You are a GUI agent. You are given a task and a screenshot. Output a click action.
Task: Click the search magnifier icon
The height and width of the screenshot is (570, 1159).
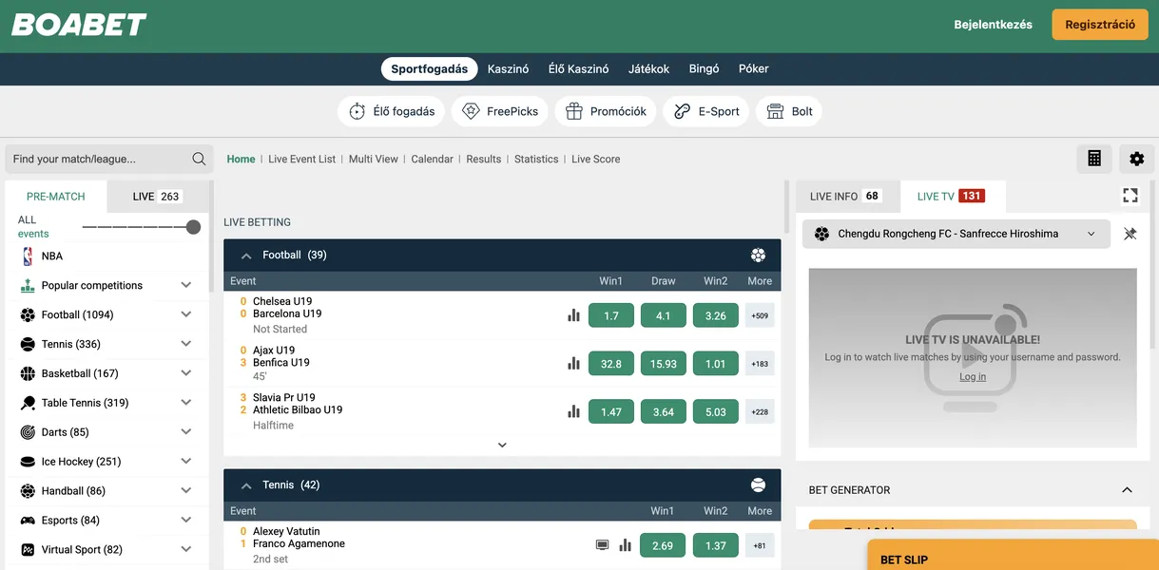point(199,159)
